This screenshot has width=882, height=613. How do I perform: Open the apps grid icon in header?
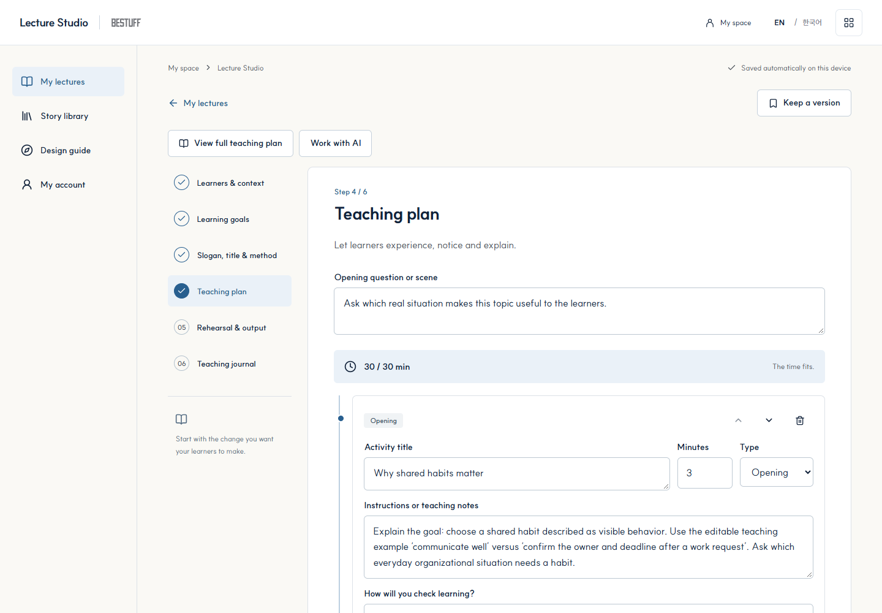[x=848, y=23]
